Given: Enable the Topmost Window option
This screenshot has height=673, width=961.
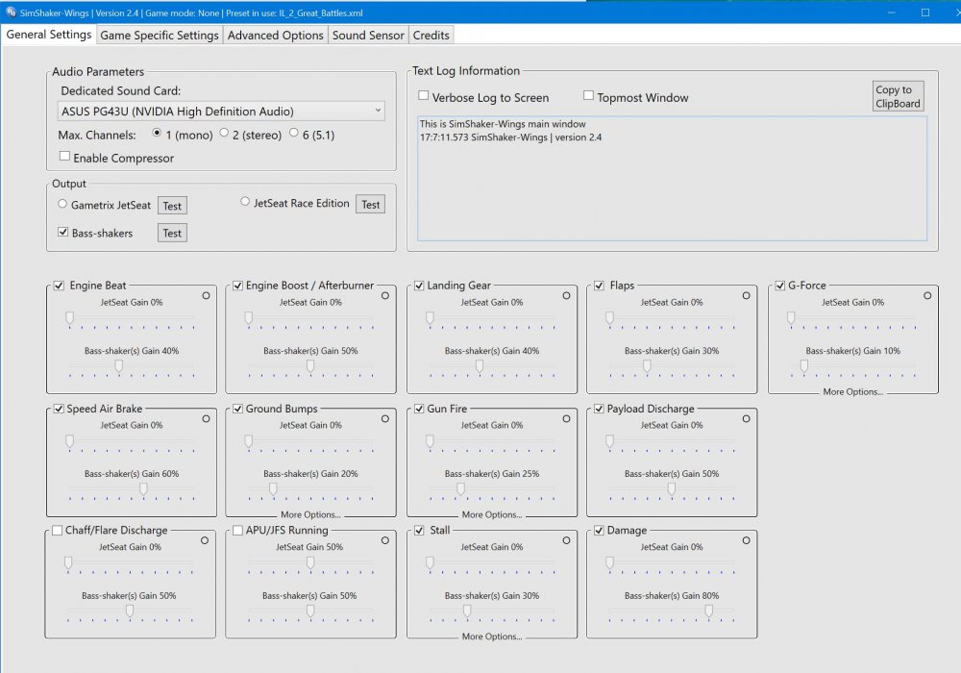Looking at the screenshot, I should (588, 96).
